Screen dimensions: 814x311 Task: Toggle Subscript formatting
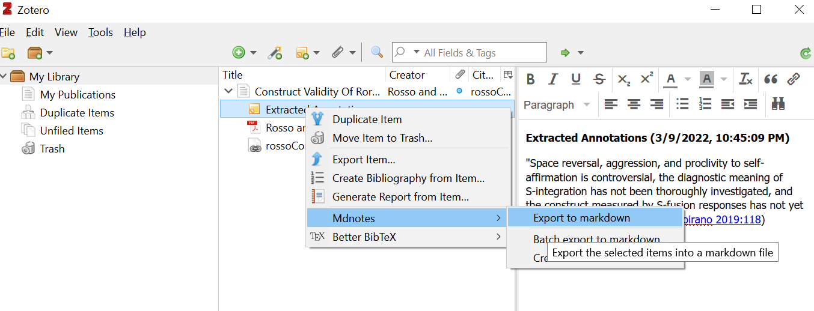click(x=624, y=79)
